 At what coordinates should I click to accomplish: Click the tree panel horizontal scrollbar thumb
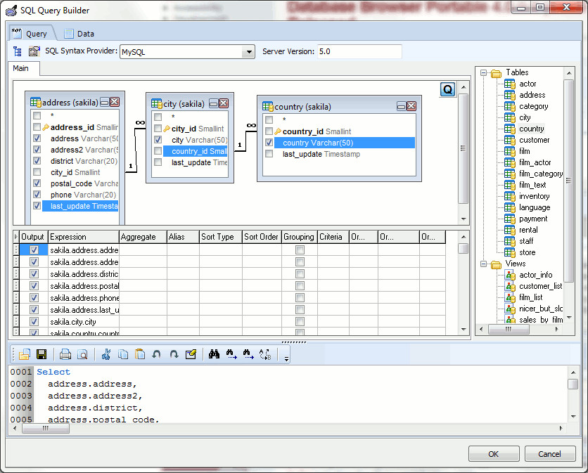pos(509,330)
